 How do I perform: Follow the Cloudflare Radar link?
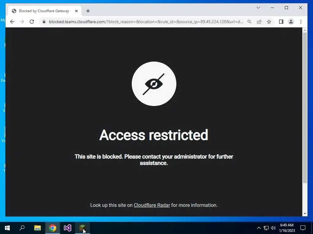tap(152, 205)
